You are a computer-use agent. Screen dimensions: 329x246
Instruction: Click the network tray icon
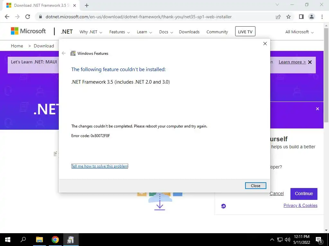280,240
